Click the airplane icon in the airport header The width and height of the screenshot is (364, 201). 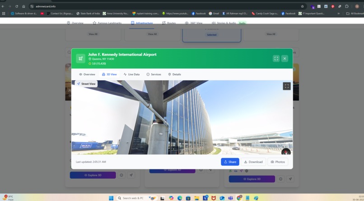click(x=80, y=58)
